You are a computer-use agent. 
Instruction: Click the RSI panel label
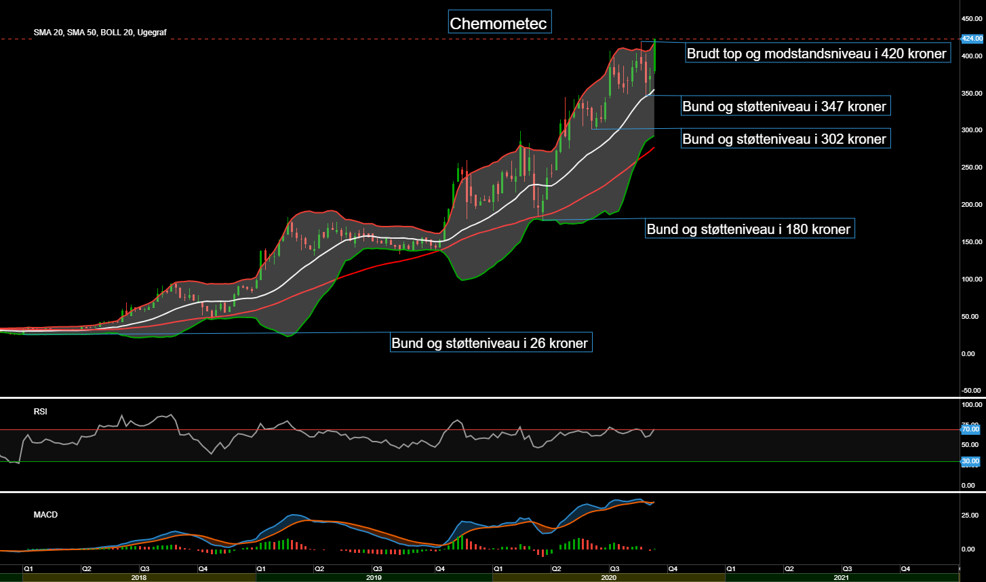coord(40,411)
